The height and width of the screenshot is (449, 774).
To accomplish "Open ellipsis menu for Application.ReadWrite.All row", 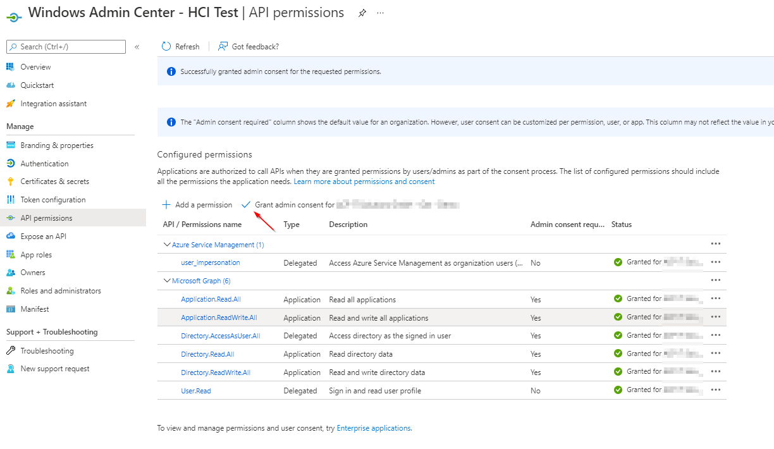I will 716,317.
